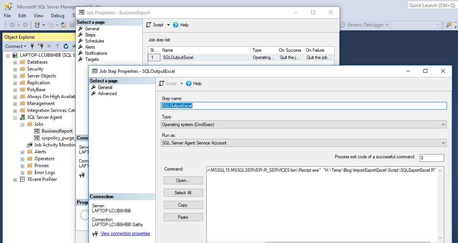Open the Script dropdown arrow in Job Properties
The height and width of the screenshot is (243, 458).
pos(168,25)
